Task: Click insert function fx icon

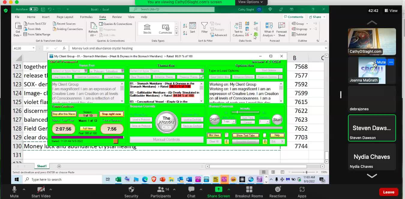Action: pyautogui.click(x=64, y=48)
